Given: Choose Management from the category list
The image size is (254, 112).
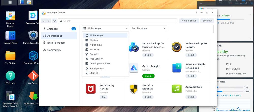Looking at the screenshot, I should (105, 68).
